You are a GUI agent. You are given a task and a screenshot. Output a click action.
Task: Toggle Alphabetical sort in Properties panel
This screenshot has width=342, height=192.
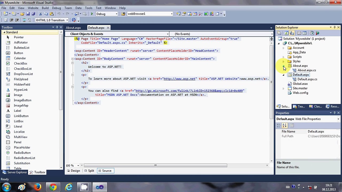point(285,126)
